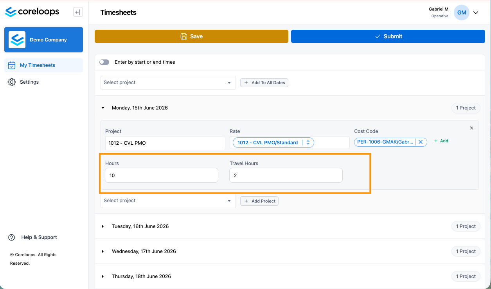
Task: Click the Coreloops logo
Action: coord(32,12)
